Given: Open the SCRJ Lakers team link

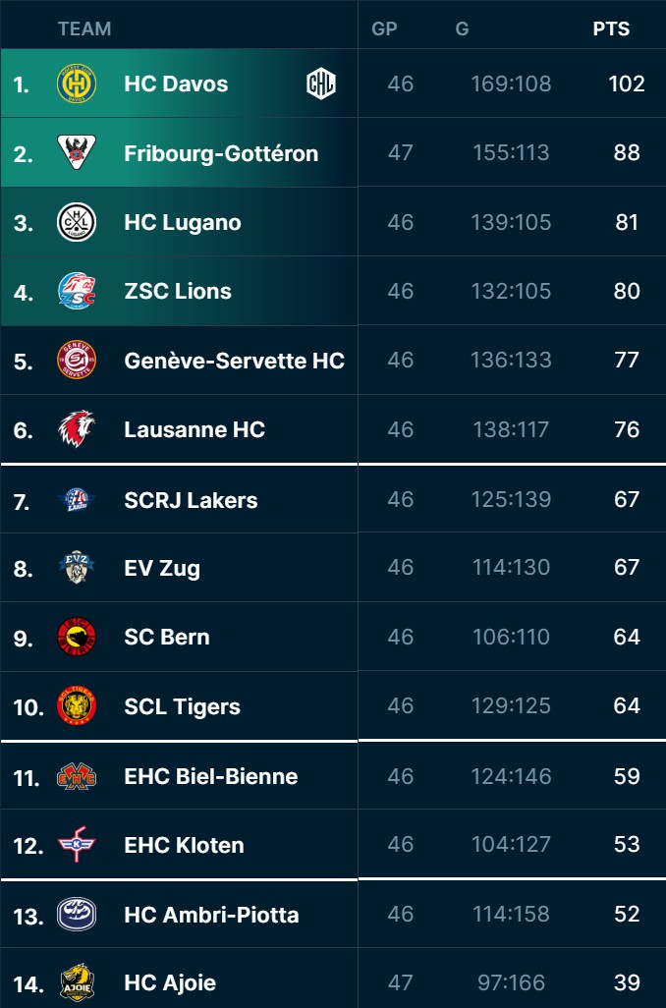Looking at the screenshot, I should tap(191, 500).
